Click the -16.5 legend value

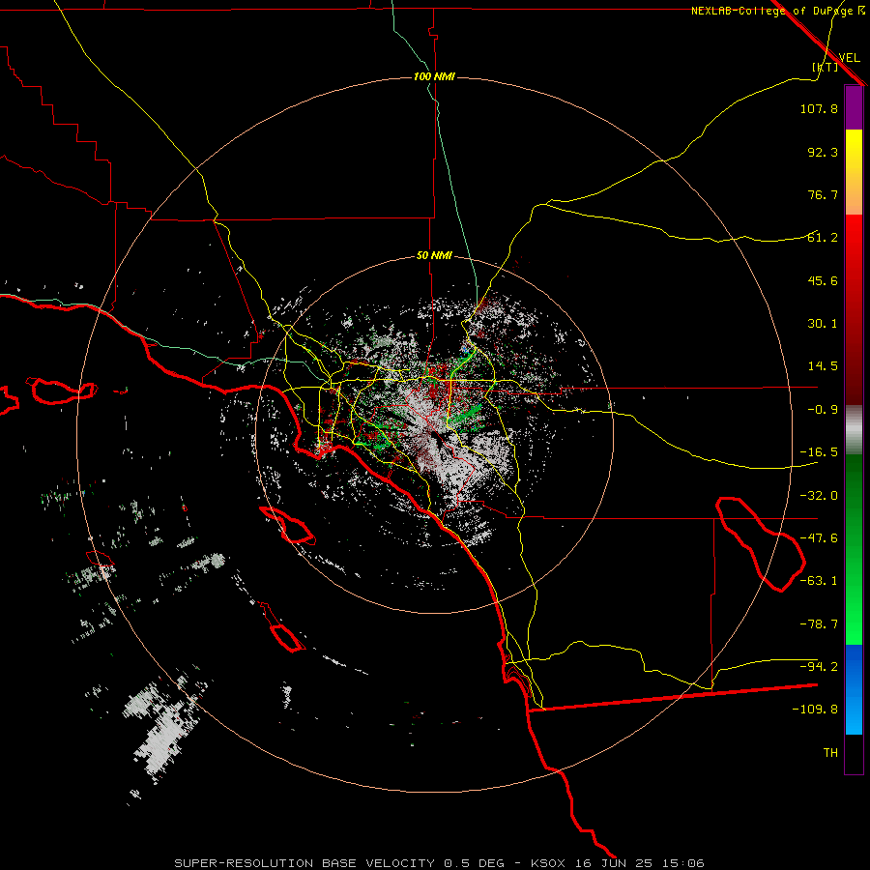[x=819, y=452]
